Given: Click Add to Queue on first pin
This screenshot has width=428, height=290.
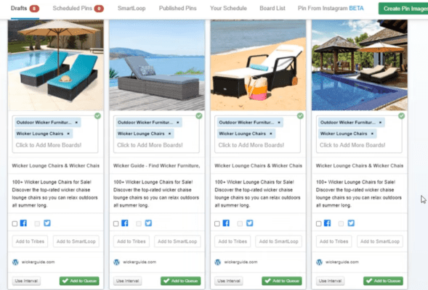Looking at the screenshot, I should [x=79, y=281].
